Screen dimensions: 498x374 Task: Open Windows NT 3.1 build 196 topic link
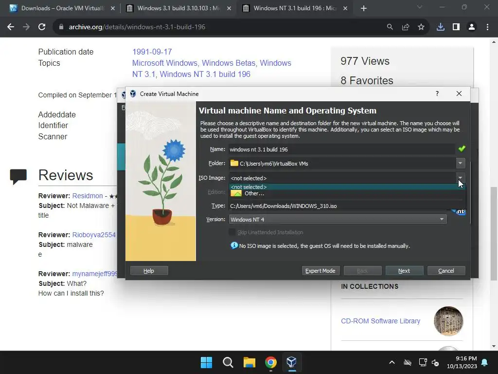[205, 74]
